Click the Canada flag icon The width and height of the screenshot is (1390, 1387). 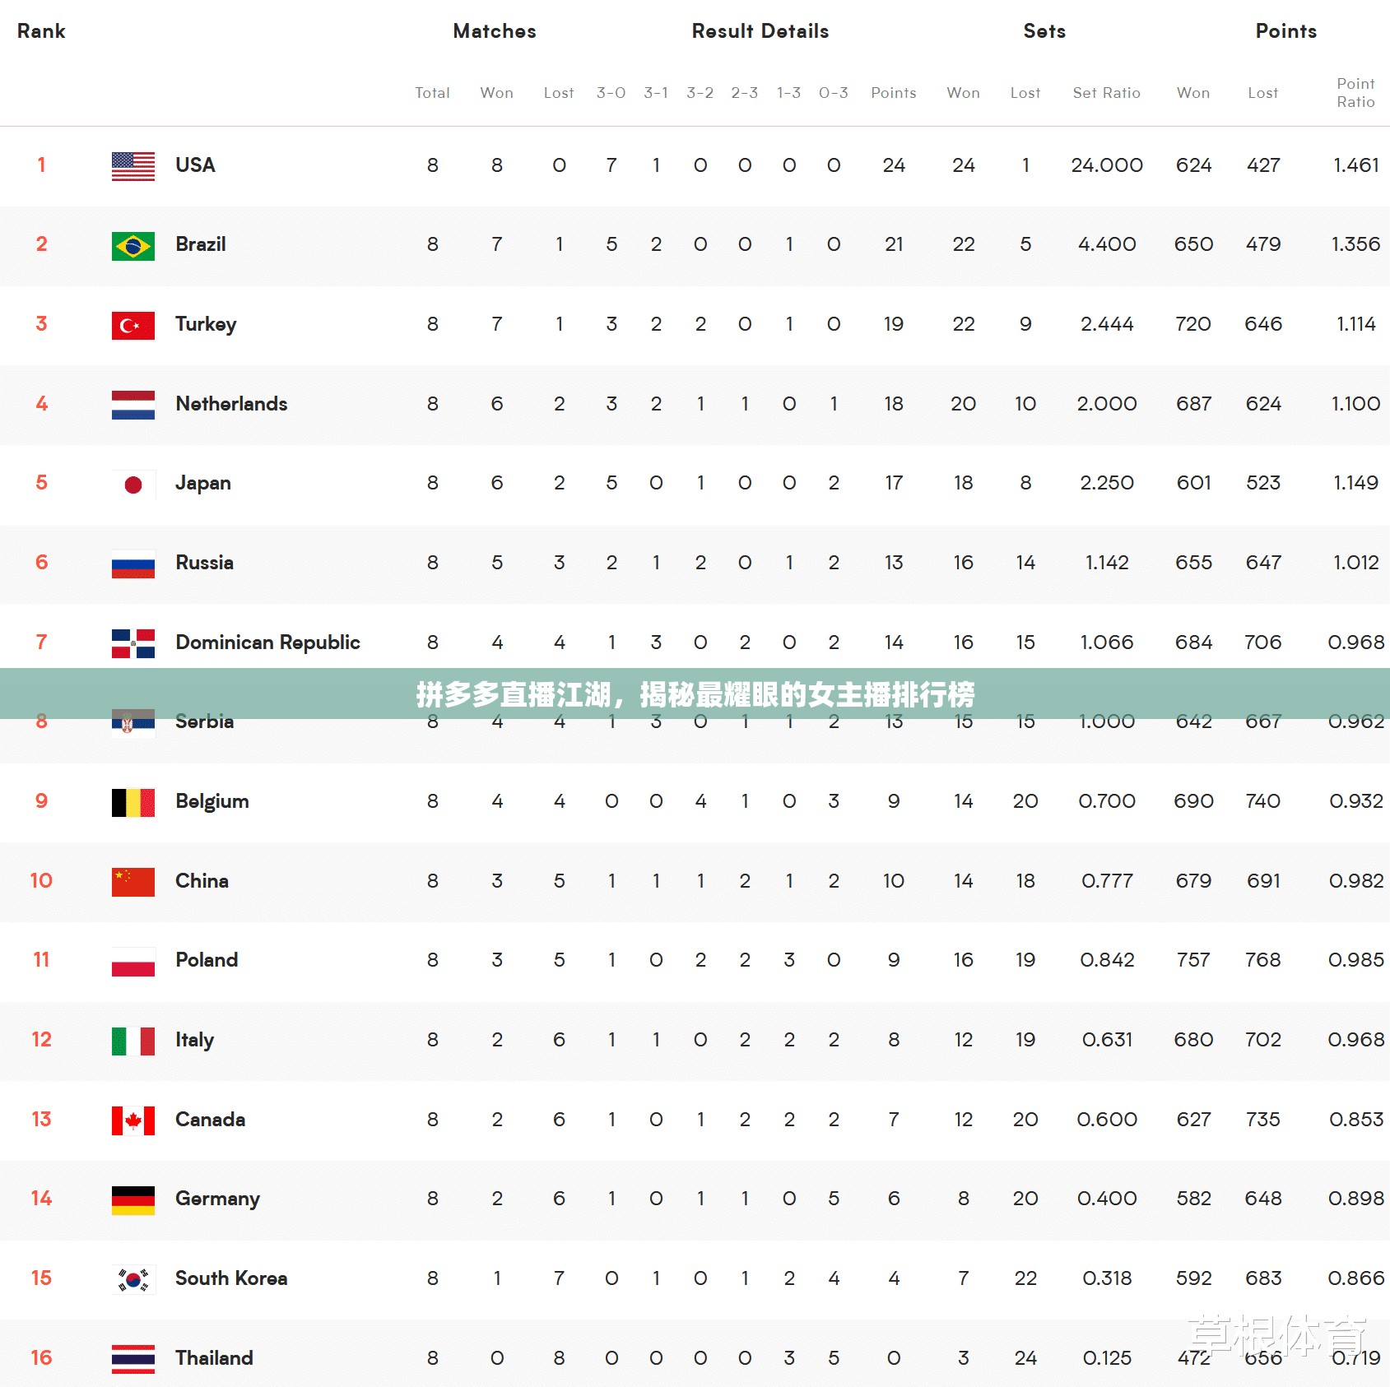(x=133, y=1120)
